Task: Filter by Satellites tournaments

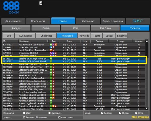Action: tap(122, 36)
